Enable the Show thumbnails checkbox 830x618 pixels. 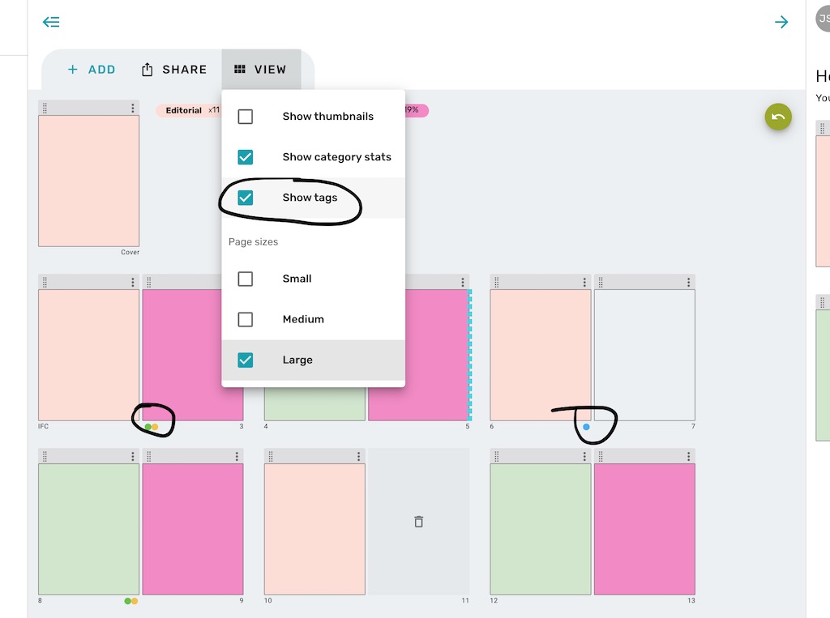click(x=246, y=116)
